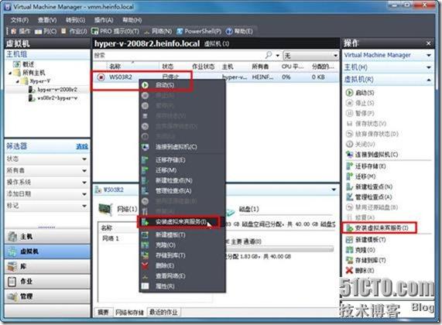Screen dimensions: 442x325
Task: Expand the Host (主机(H)) section in the Actions pane
Action: 429,67
